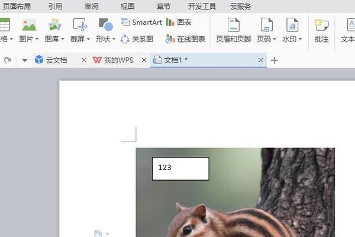
Task: Add a comment with 批注 icon
Action: (x=321, y=25)
